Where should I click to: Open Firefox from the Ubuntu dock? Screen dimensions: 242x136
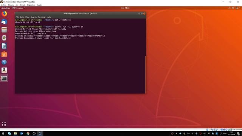(x=4, y=14)
